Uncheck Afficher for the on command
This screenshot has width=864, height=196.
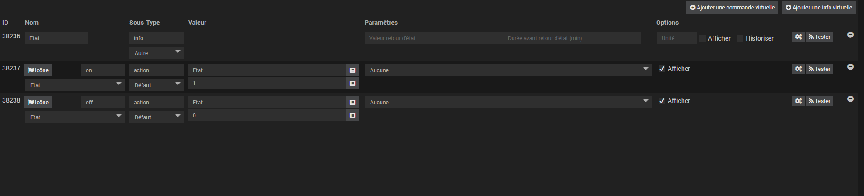[x=662, y=69]
